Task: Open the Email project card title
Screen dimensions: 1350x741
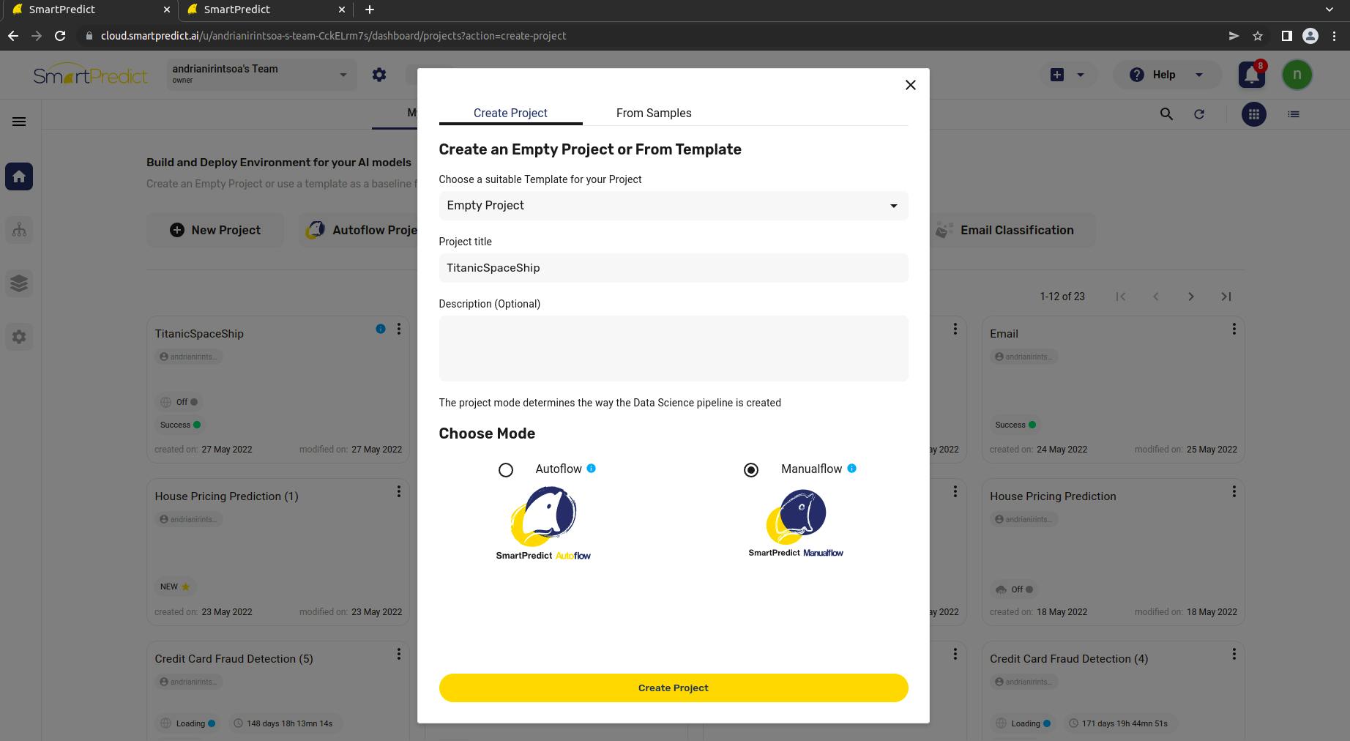Action: point(1004,334)
